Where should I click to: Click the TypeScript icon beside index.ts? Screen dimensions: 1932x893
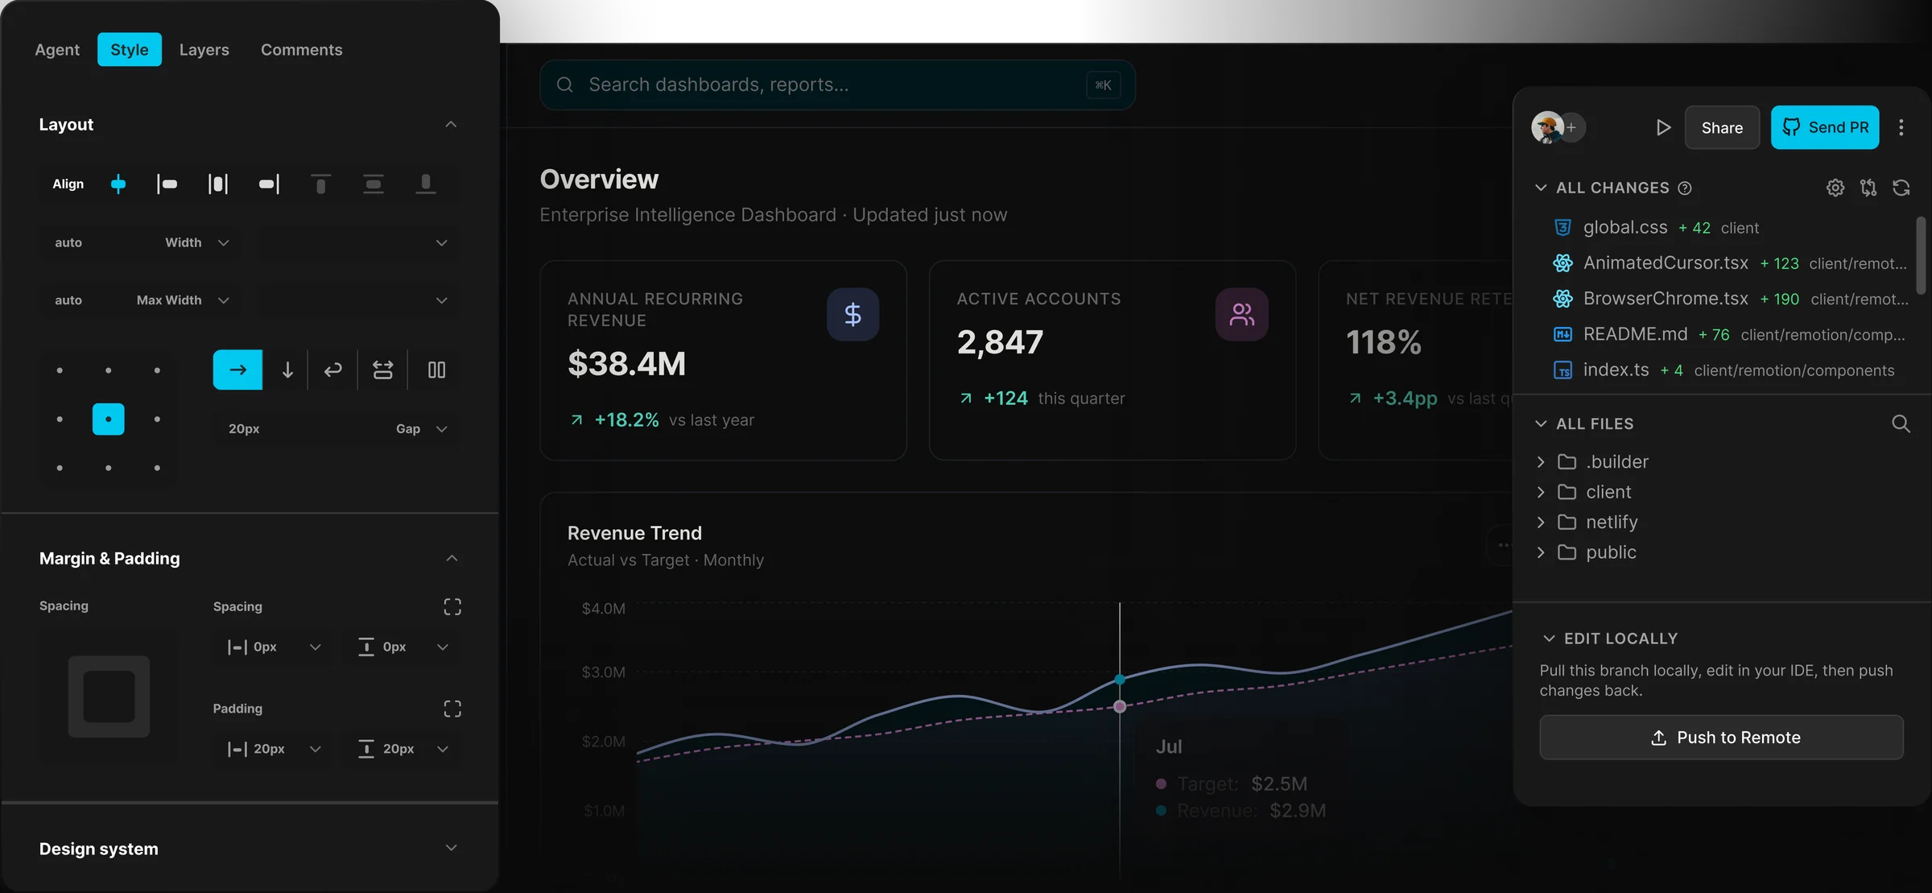[x=1563, y=370]
